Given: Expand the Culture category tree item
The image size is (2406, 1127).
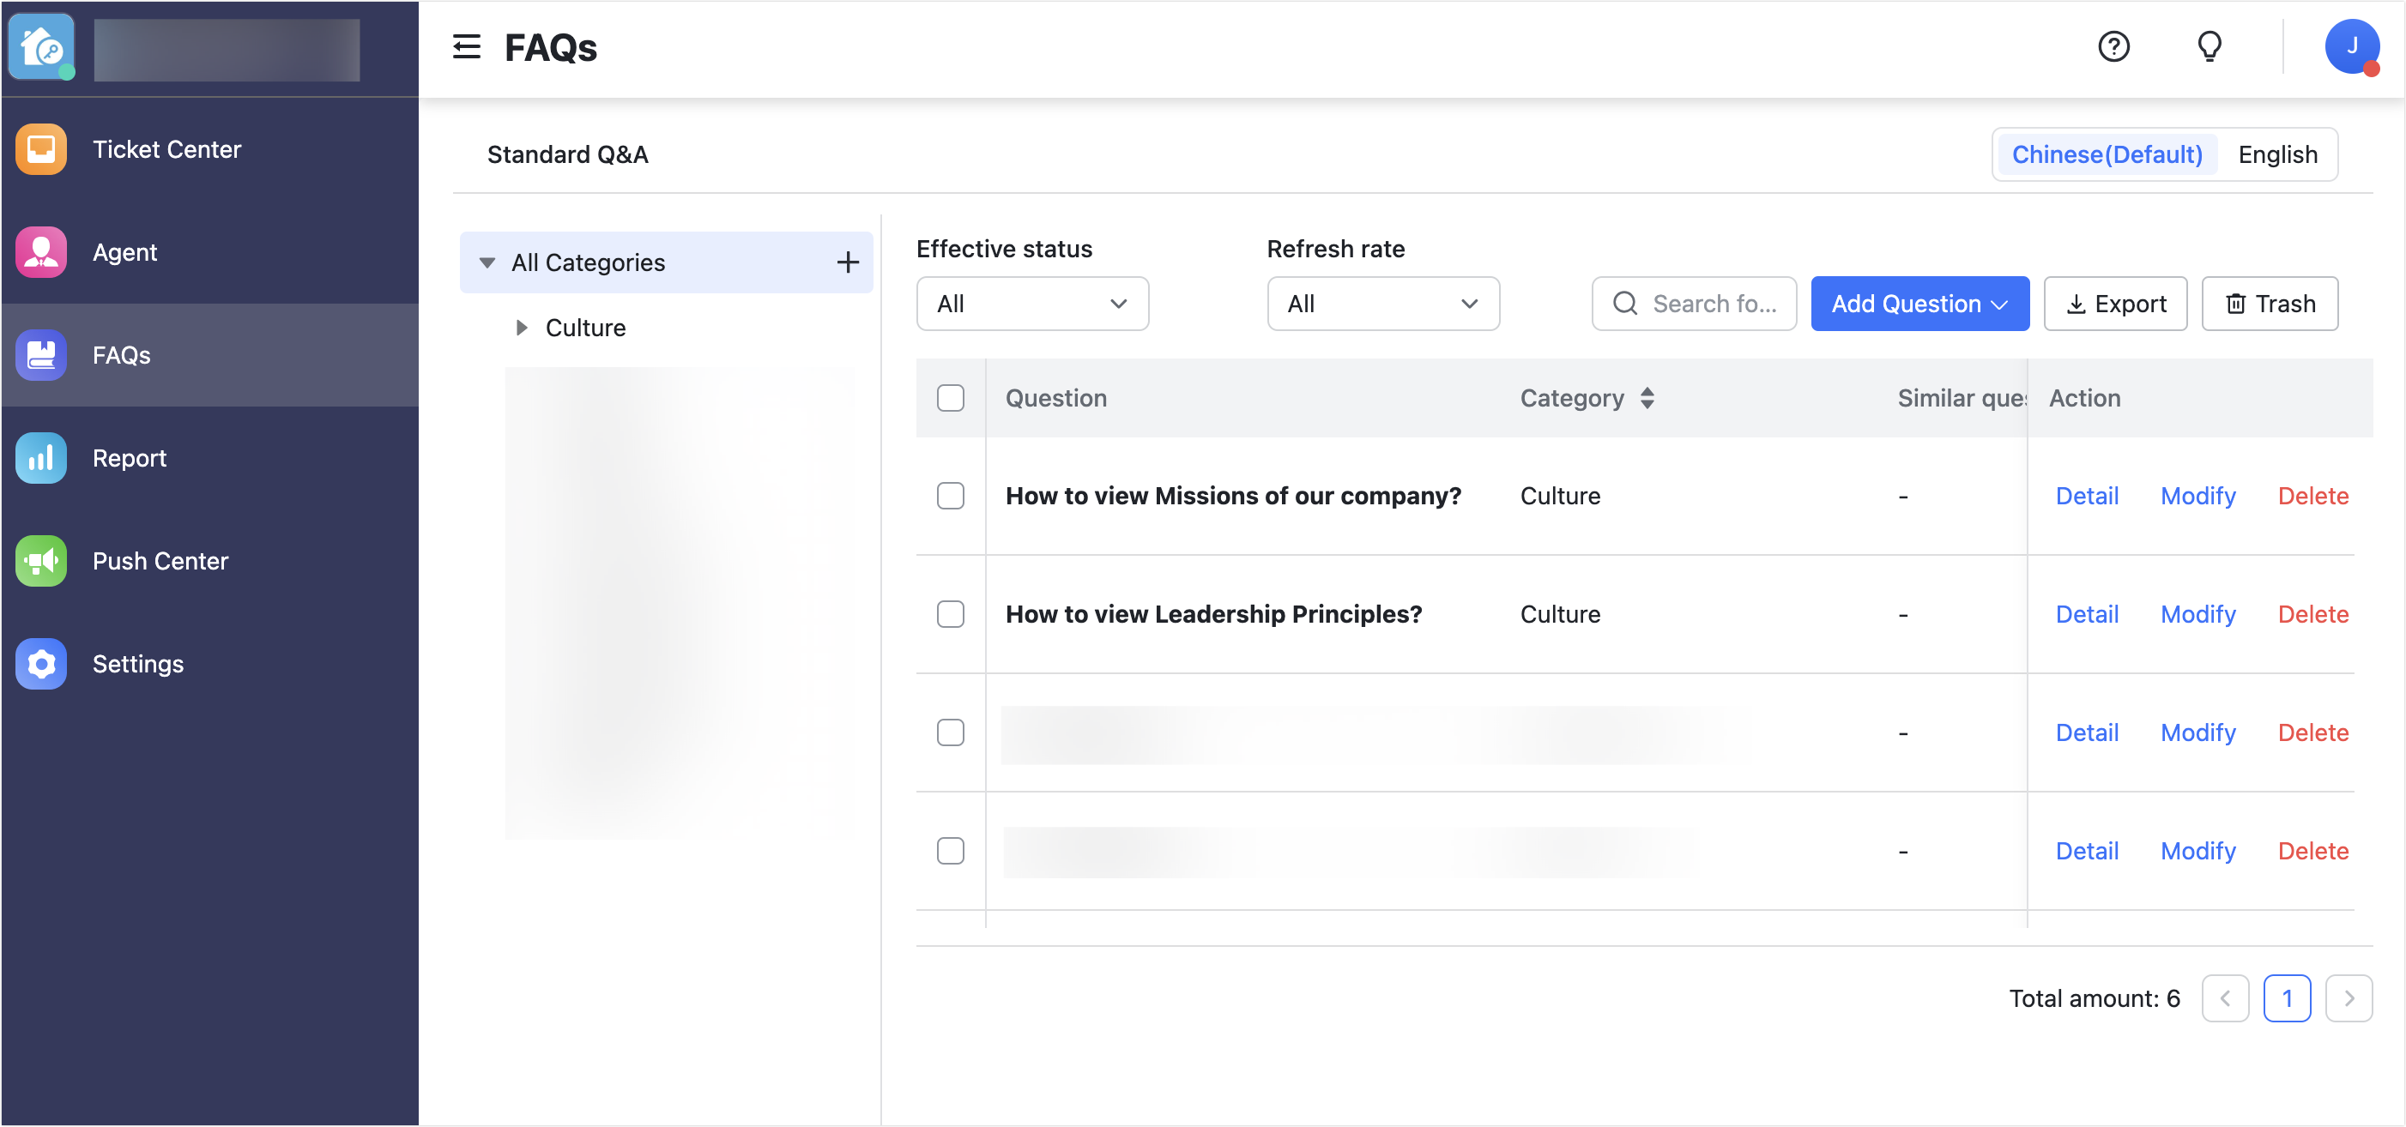Looking at the screenshot, I should pyautogui.click(x=522, y=327).
